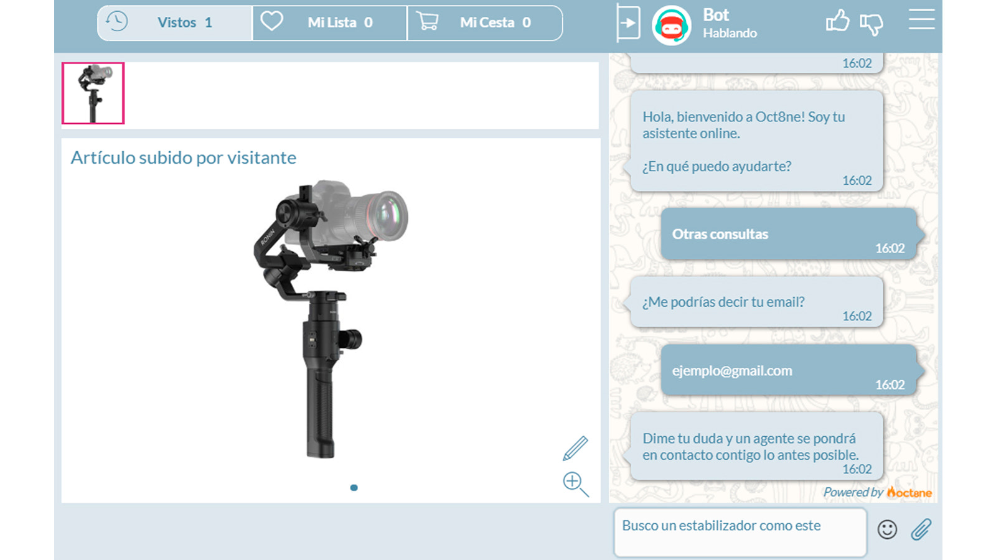The width and height of the screenshot is (996, 560).
Task: Click the main gimbal product image
Action: (x=331, y=320)
